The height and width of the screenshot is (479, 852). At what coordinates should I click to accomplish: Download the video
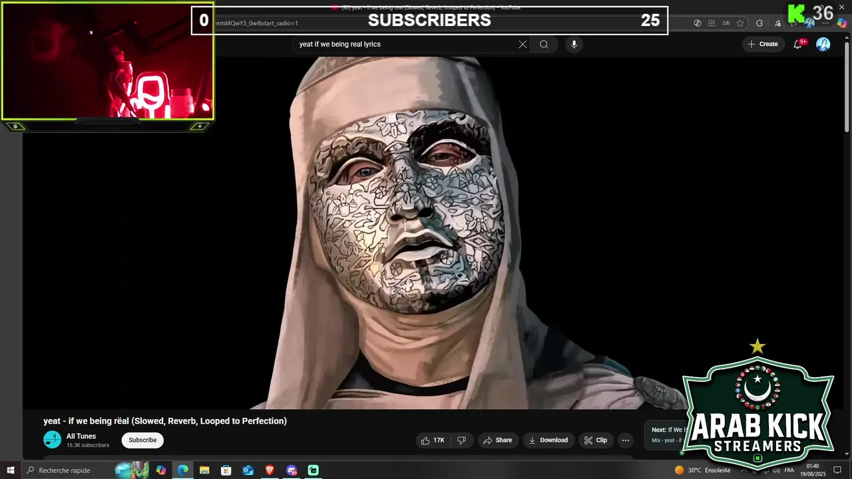[x=549, y=440]
